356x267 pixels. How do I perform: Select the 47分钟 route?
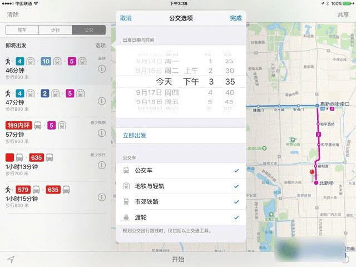point(56,101)
